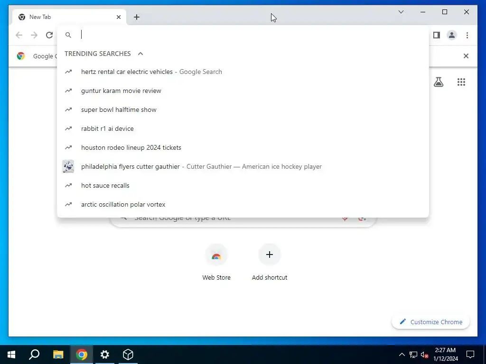This screenshot has width=486, height=364.
Task: Select 'philadelphia flyers cutter gauthier' suggestion
Action: click(x=243, y=166)
